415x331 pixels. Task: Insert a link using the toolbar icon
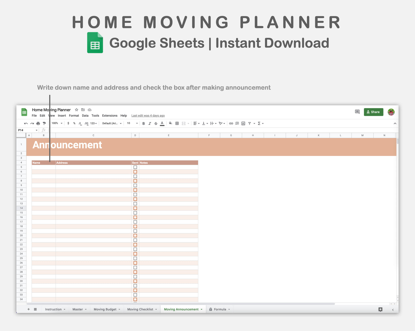(231, 123)
